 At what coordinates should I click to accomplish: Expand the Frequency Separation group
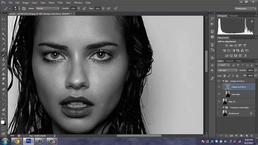223,108
